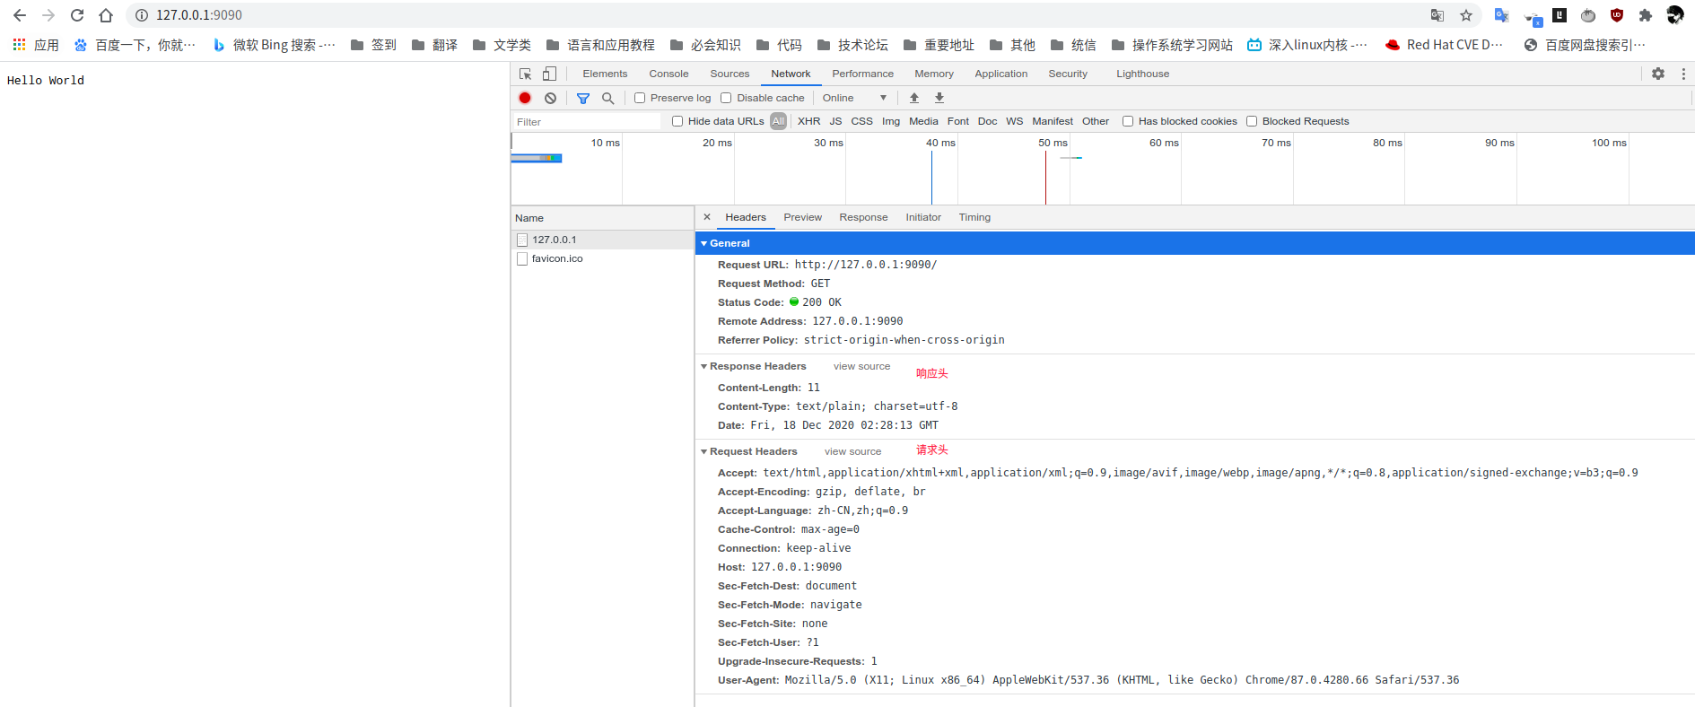Open the Performance panel tab

tap(862, 74)
